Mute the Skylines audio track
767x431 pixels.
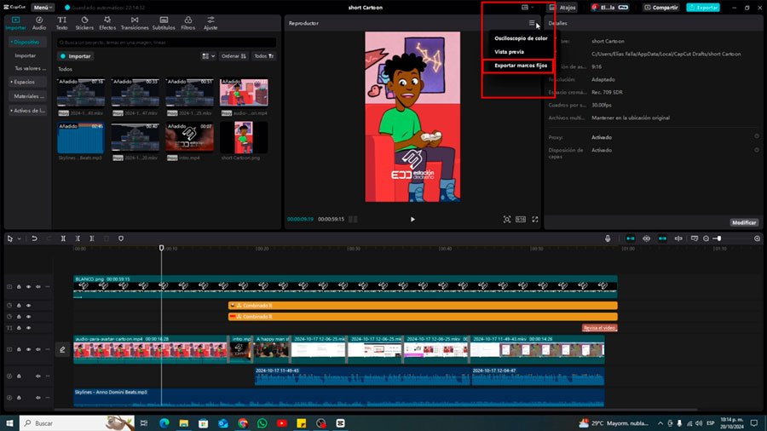tap(38, 398)
